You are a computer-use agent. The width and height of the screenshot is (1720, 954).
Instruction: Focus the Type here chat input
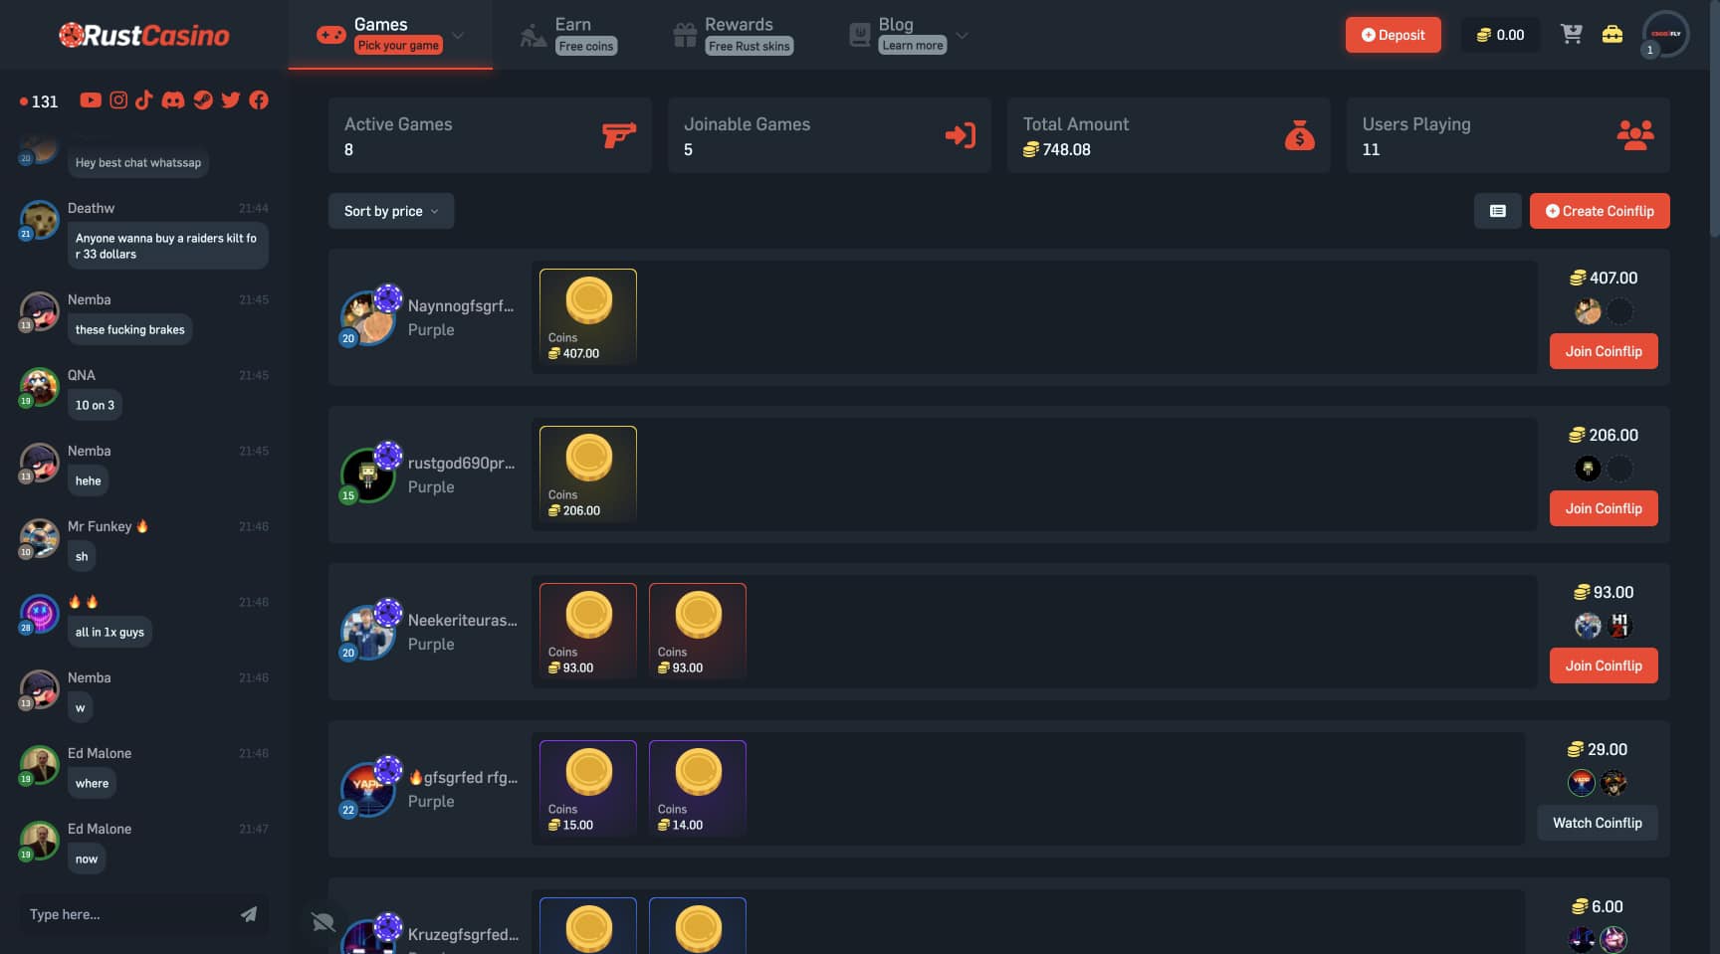coord(129,914)
